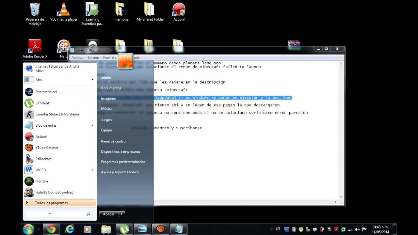The height and width of the screenshot is (235, 418).
Task: Open Windows Media Player taskbar icon
Action: tap(88, 229)
